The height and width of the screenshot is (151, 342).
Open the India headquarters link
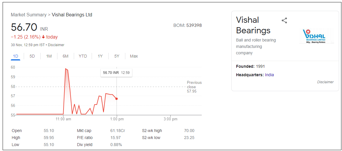tap(269, 75)
